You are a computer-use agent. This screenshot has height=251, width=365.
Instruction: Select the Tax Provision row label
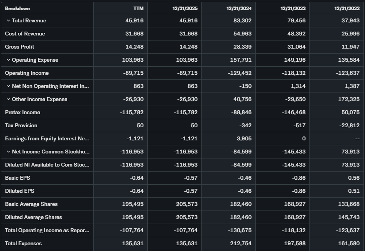[x=21, y=125]
